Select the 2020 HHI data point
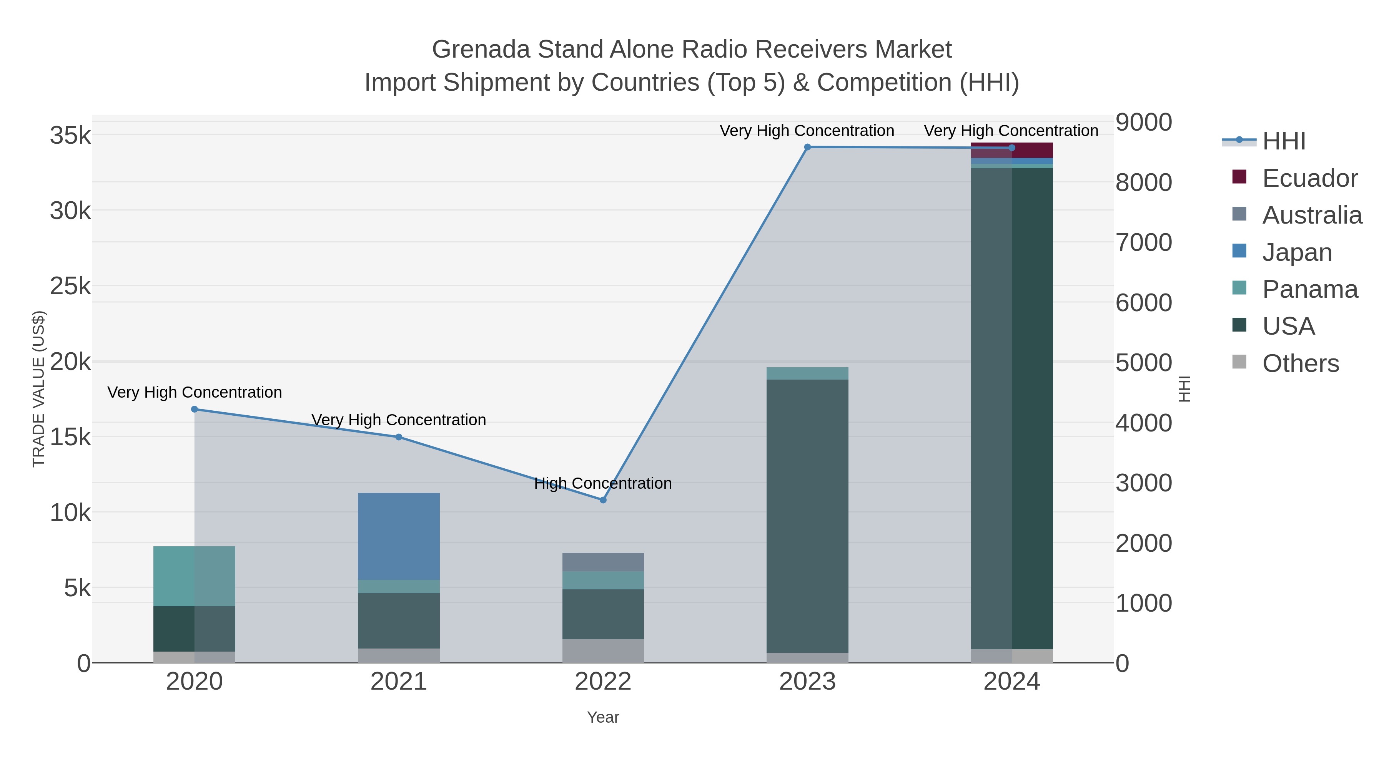The width and height of the screenshot is (1384, 778). [x=195, y=409]
